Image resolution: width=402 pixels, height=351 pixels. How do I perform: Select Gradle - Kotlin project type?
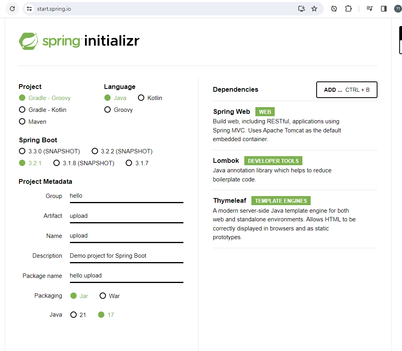43,110
